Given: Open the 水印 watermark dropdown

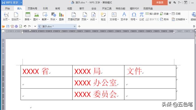Looking at the screenshot, I should click(x=96, y=20).
